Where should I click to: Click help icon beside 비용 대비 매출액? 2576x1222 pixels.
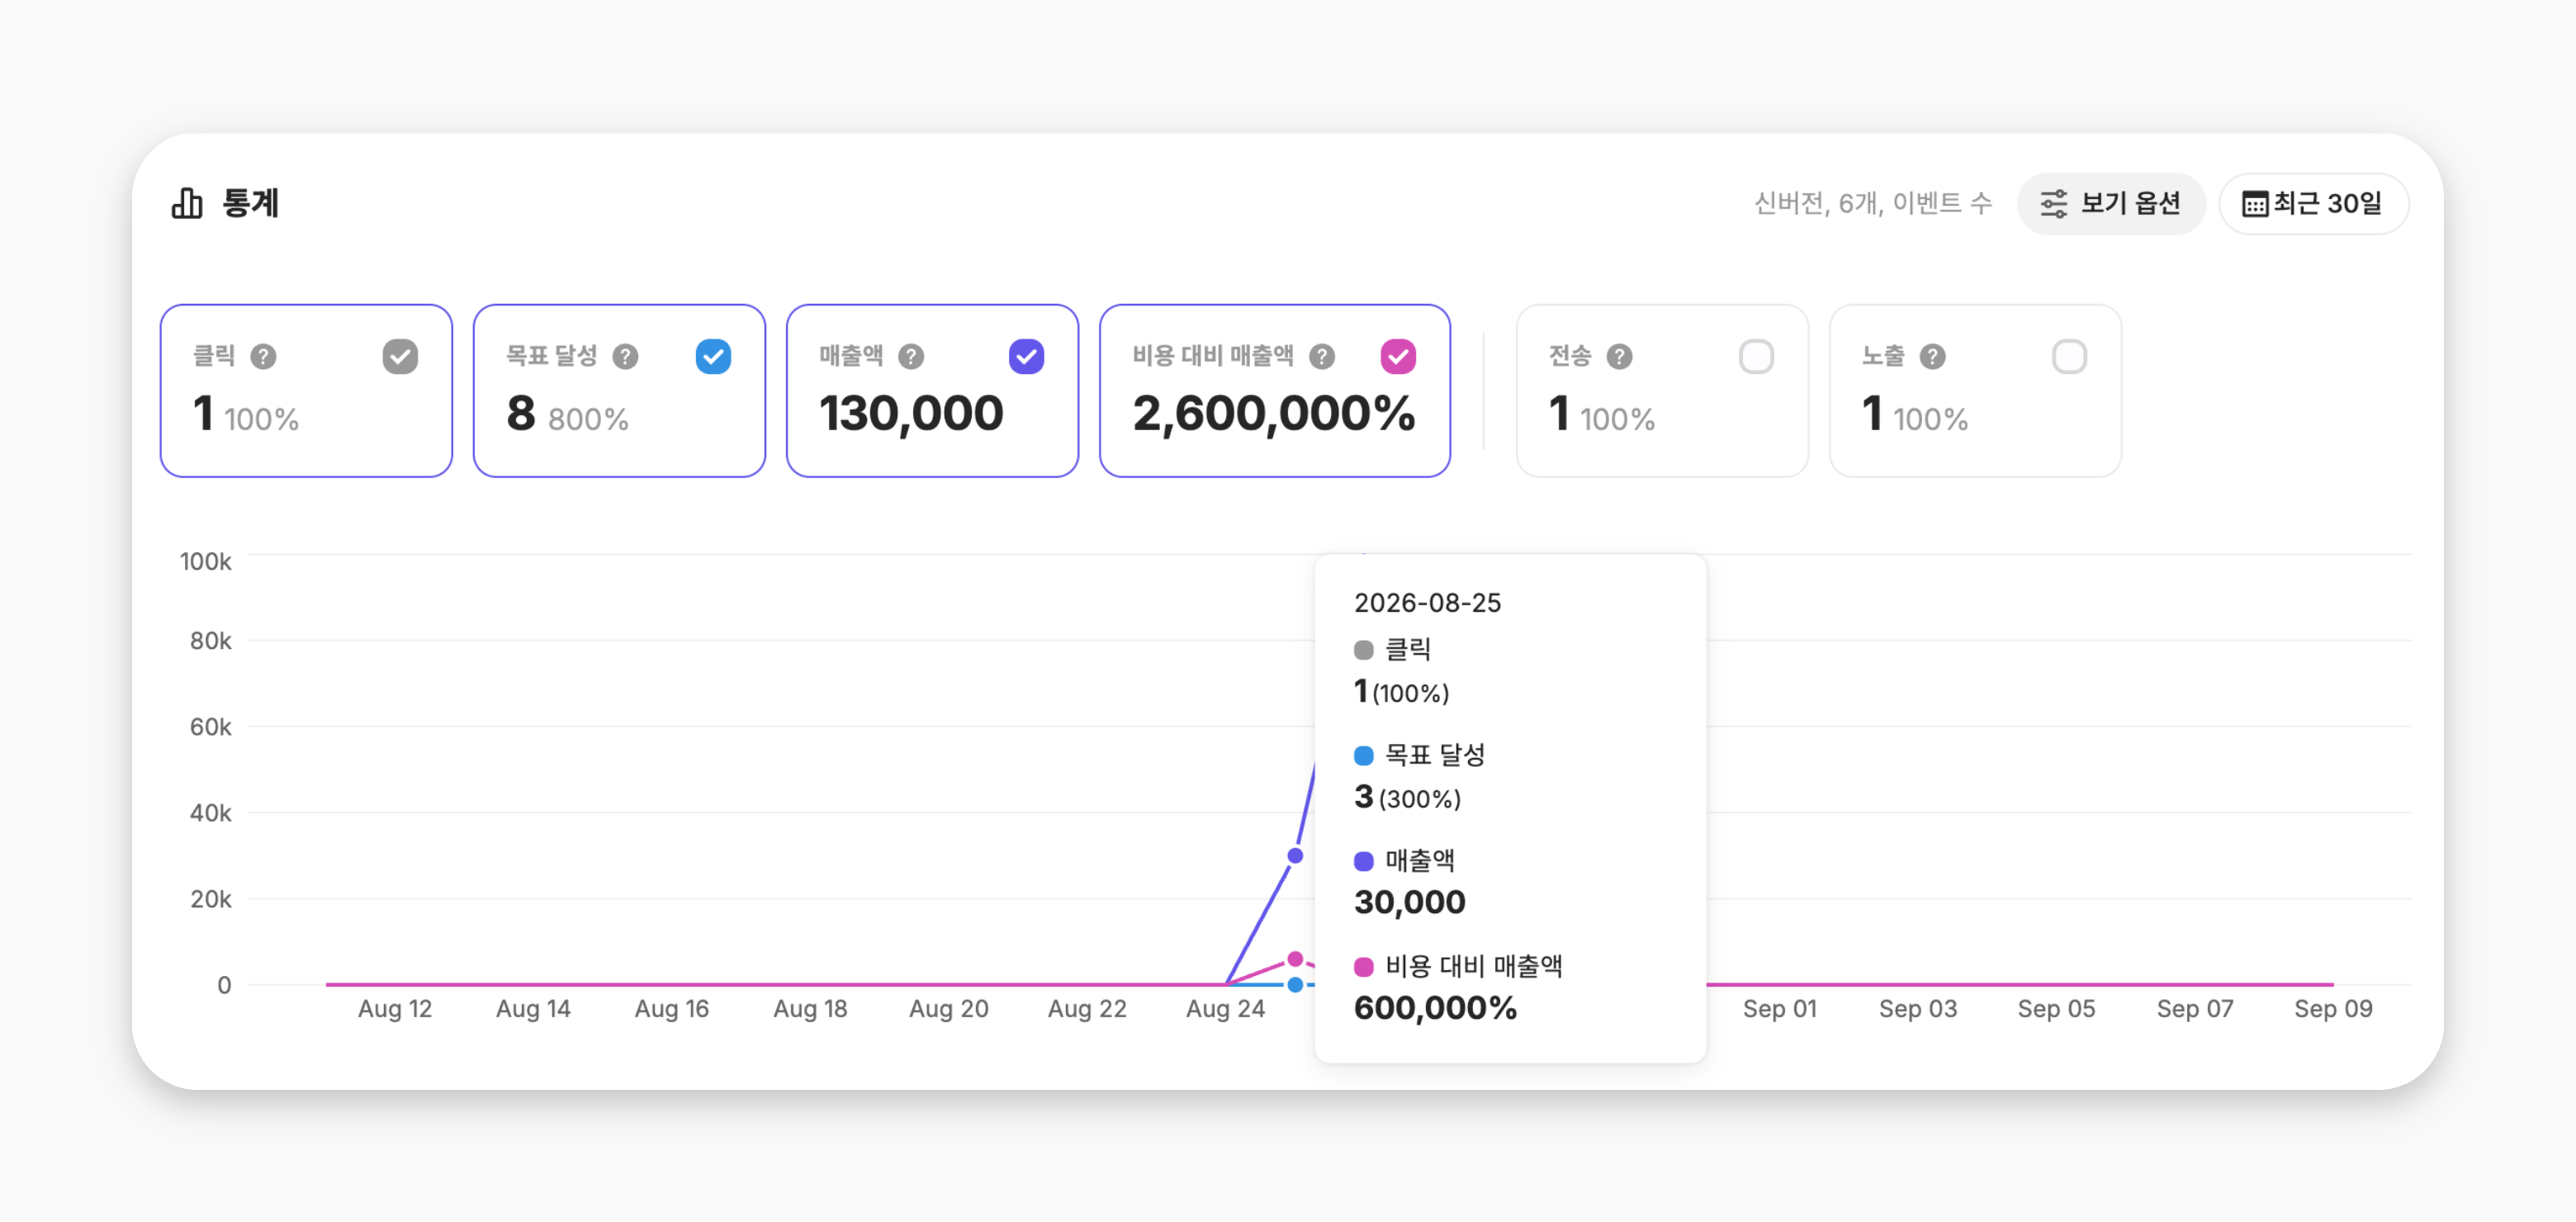1322,357
